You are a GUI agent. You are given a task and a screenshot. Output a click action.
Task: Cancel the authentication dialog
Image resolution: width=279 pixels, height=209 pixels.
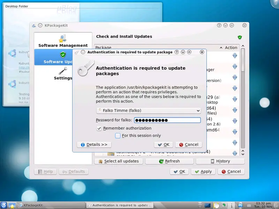189,145
